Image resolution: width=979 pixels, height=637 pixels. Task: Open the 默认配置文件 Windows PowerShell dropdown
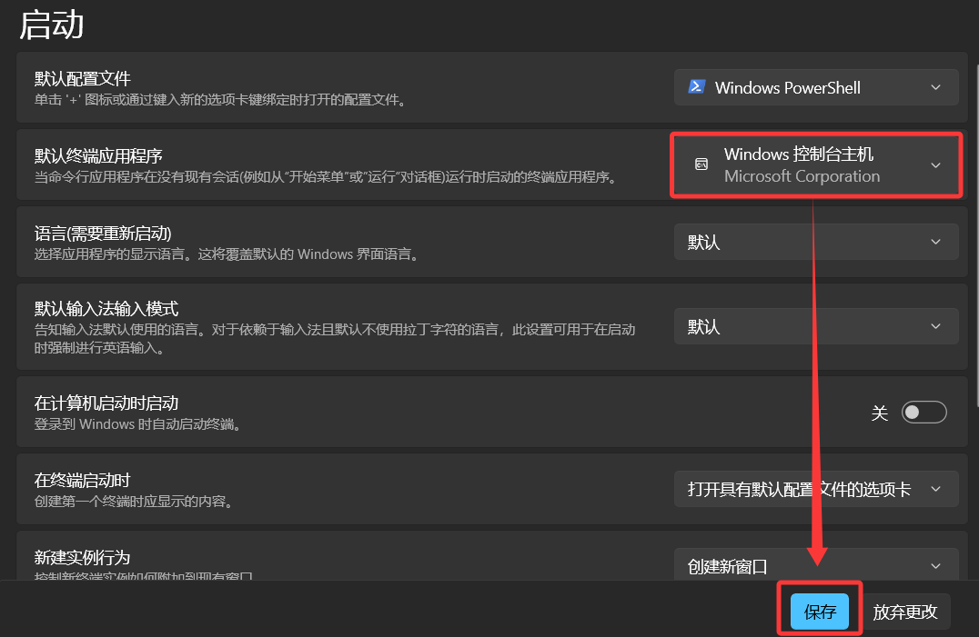click(x=816, y=87)
